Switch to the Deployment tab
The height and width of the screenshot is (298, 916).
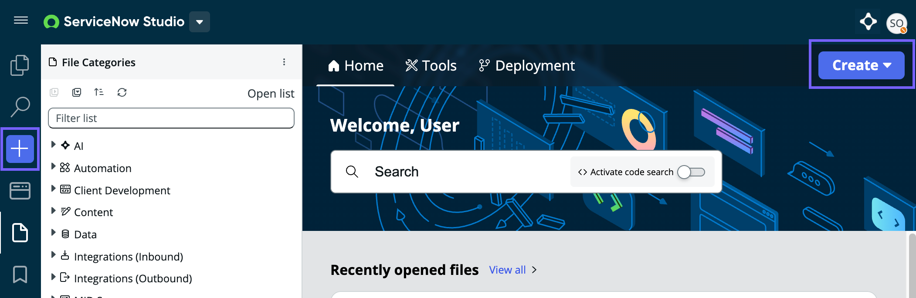[527, 65]
